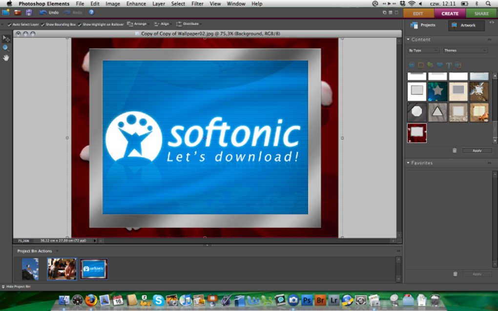The height and width of the screenshot is (311, 498).
Task: Undo the last action
Action: coord(49,12)
